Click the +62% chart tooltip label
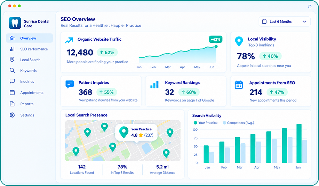Screen dimensions: 319x186 [x=215, y=39]
